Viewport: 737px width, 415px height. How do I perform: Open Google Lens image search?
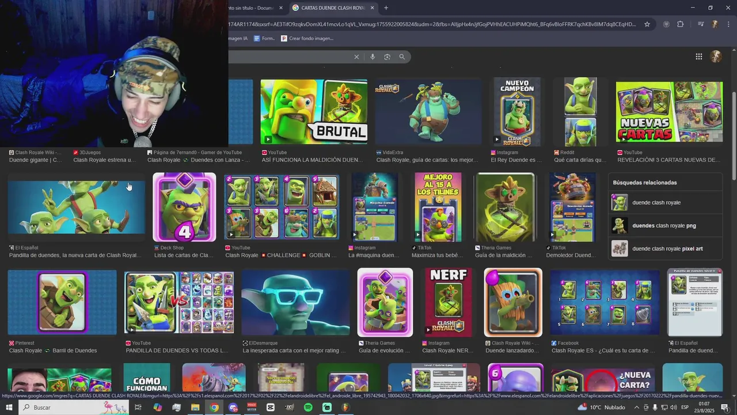pos(387,56)
